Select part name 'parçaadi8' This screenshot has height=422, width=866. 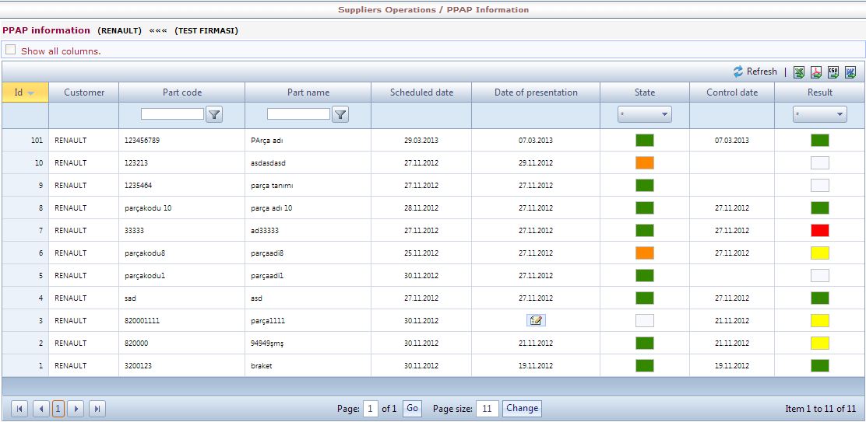pos(267,253)
